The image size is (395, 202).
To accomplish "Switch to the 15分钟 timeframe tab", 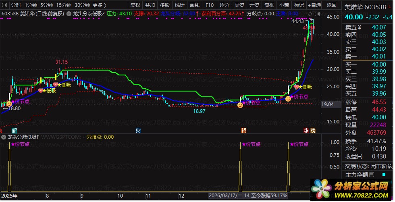I will point(64,5).
